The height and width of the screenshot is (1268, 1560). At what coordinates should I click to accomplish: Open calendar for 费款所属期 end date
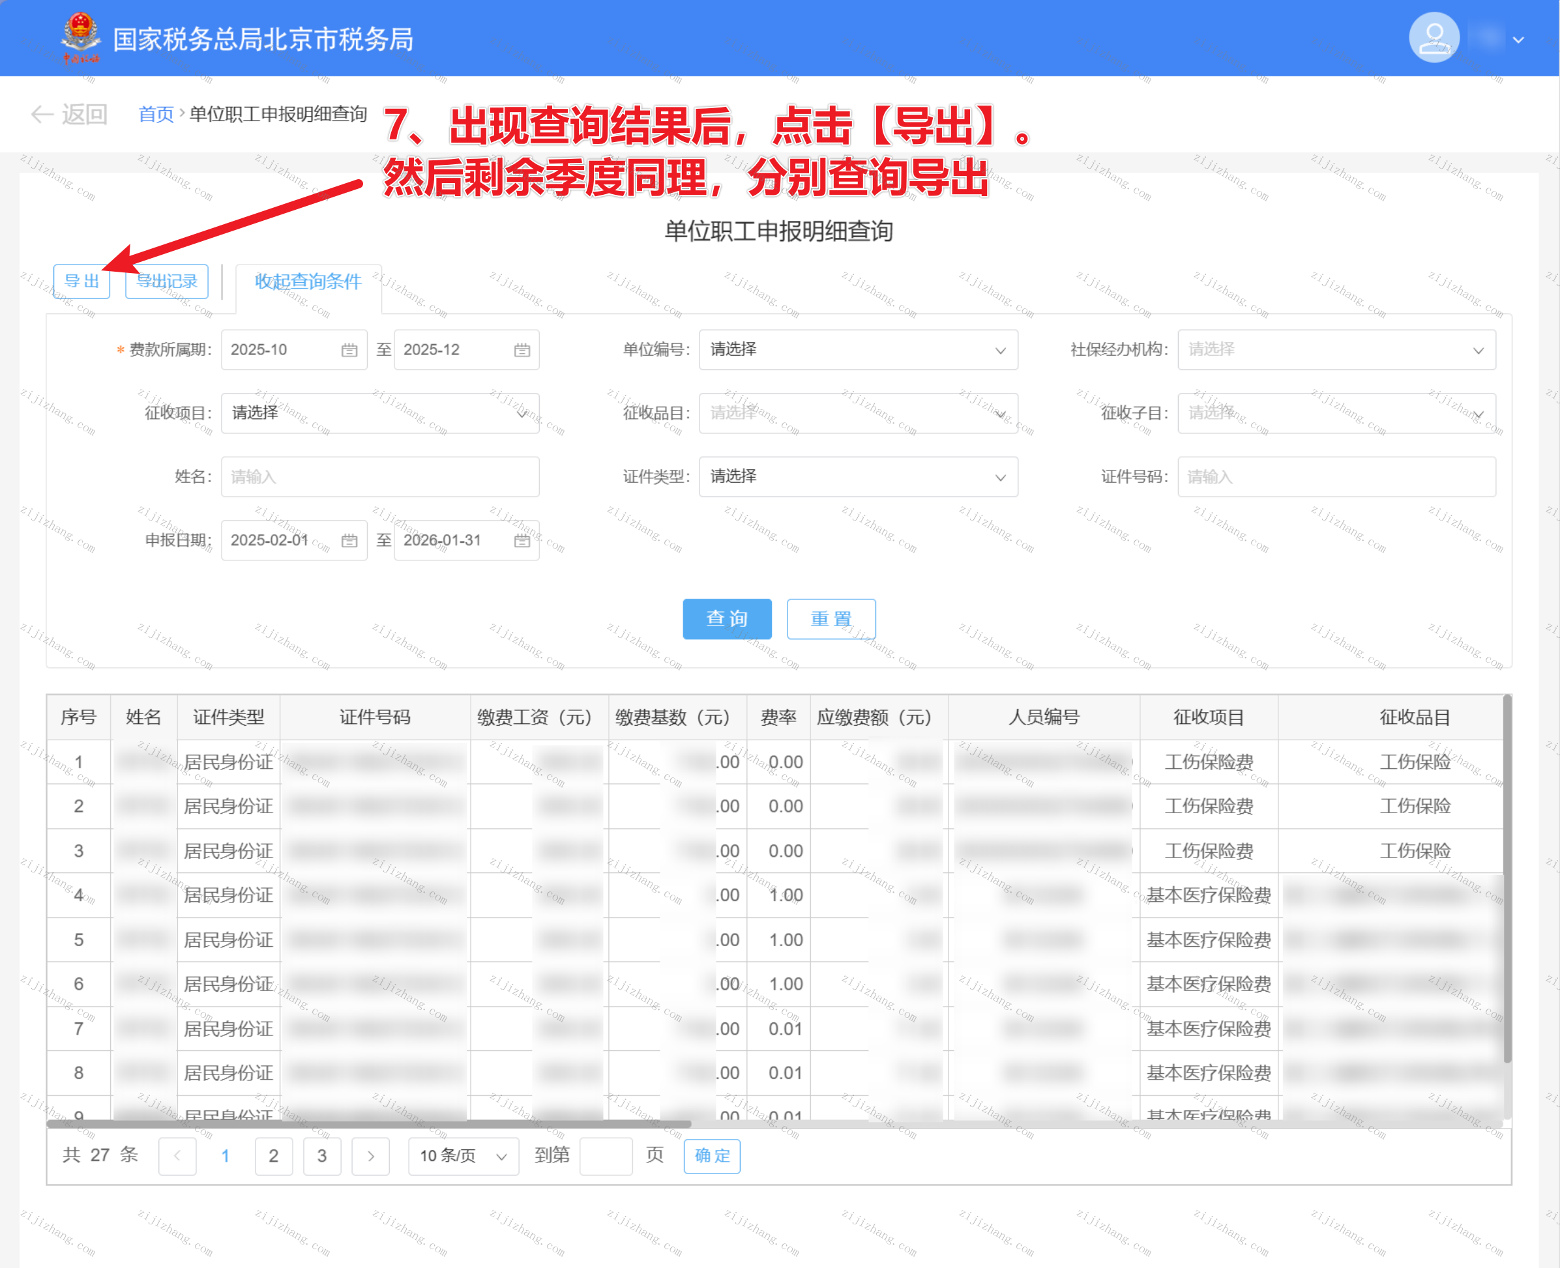click(x=522, y=350)
